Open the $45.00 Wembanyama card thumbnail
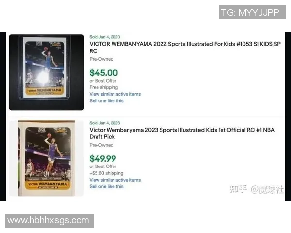 click(47, 72)
